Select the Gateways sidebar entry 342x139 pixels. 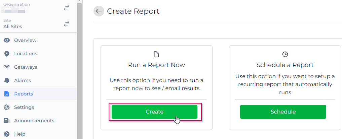click(x=26, y=67)
